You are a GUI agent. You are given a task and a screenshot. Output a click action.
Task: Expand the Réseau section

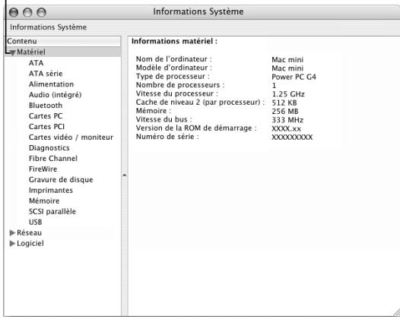(12, 232)
